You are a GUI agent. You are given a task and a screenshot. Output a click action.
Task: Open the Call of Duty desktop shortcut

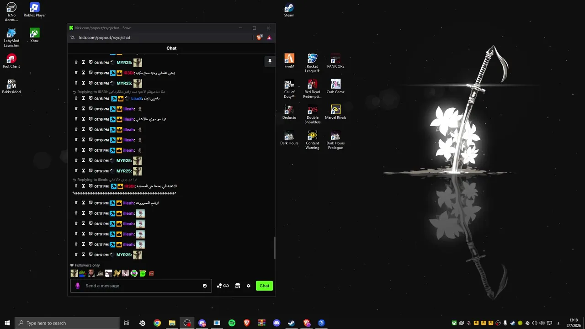click(x=289, y=89)
